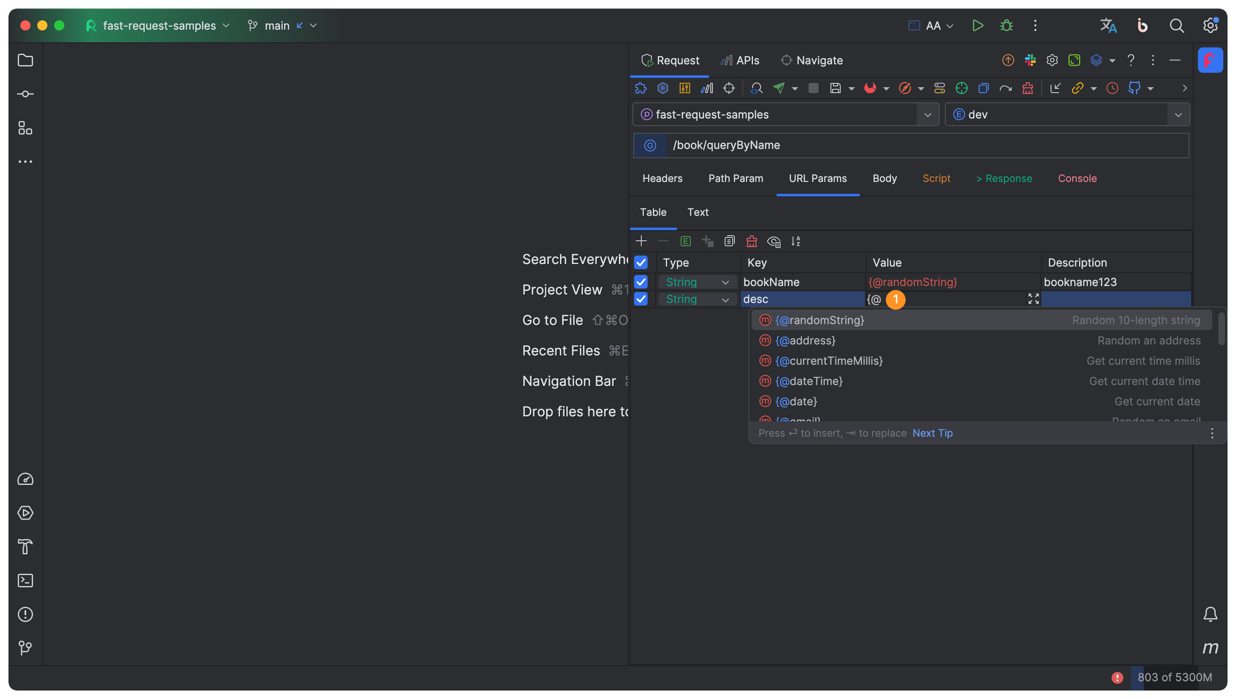
Task: Open the Notifications bell panel
Action: [x=1210, y=614]
